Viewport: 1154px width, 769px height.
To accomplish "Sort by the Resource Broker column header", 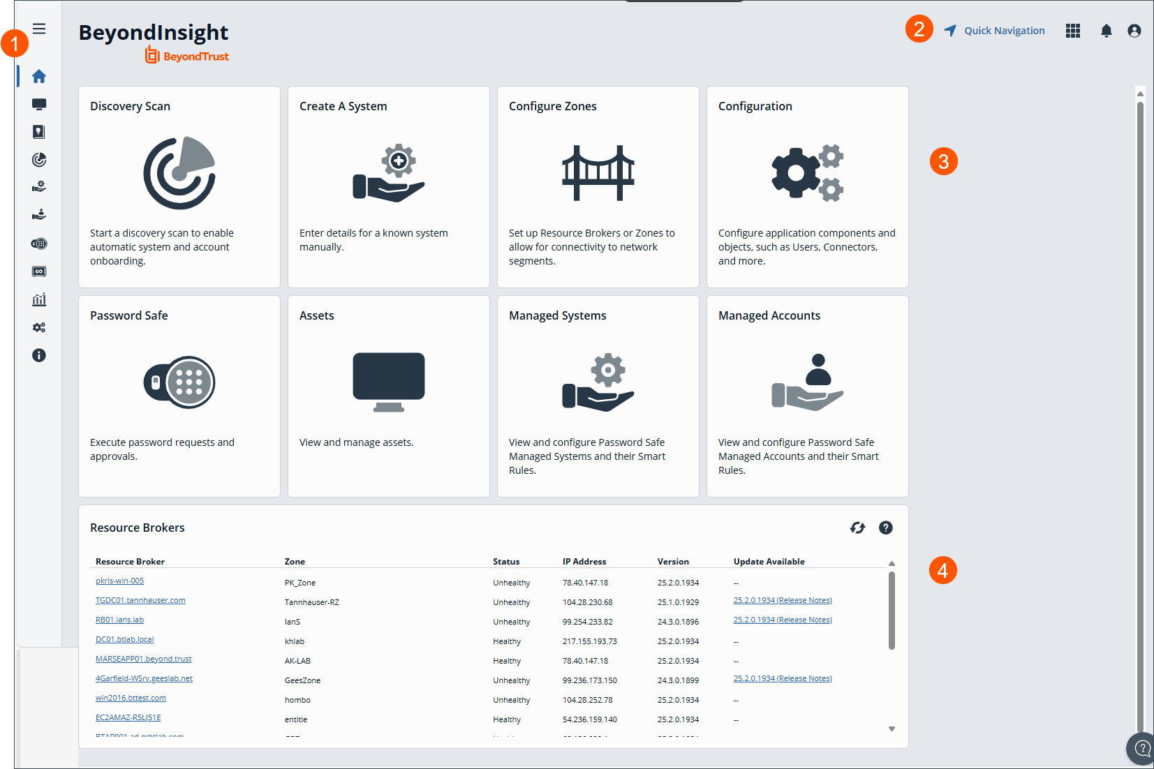I will [130, 561].
